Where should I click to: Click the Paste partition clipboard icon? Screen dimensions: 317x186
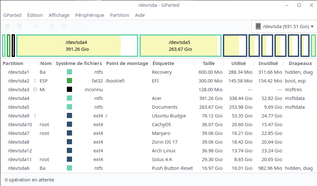click(x=64, y=27)
